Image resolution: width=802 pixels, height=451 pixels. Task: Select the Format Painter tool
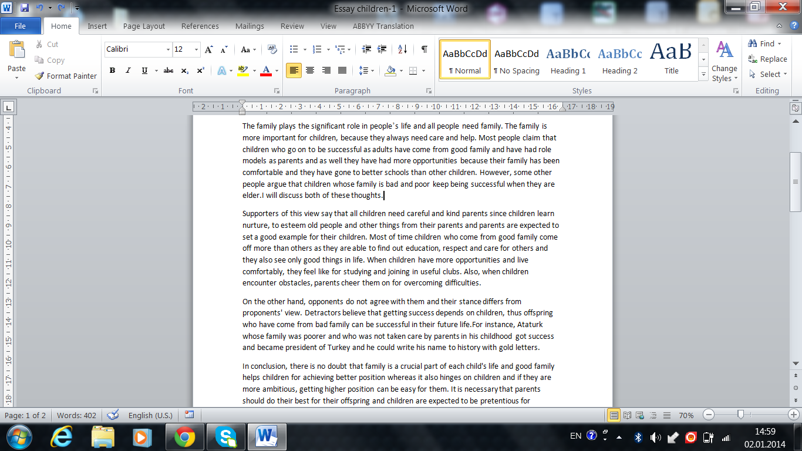65,76
